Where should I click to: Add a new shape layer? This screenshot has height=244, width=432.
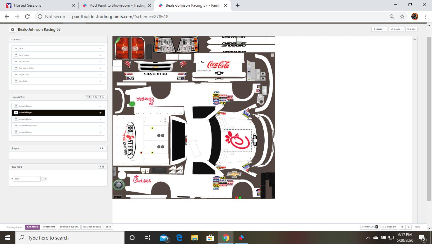click(102, 148)
